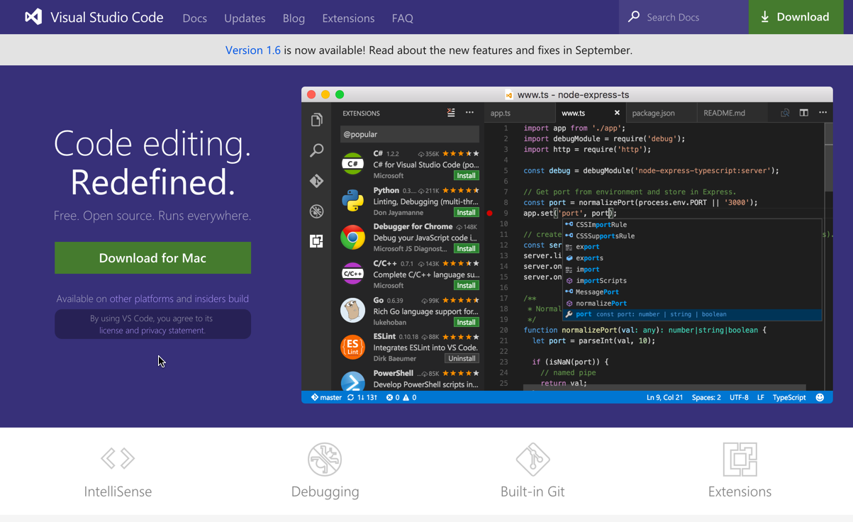Open the FAQ nav item
The width and height of the screenshot is (853, 522).
402,18
